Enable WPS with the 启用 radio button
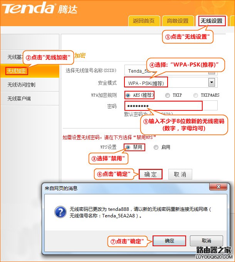The image size is (235, 262). click(156, 147)
